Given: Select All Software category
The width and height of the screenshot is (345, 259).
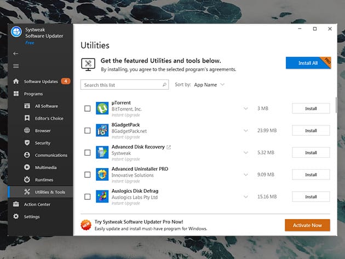Looking at the screenshot, I should (x=41, y=106).
